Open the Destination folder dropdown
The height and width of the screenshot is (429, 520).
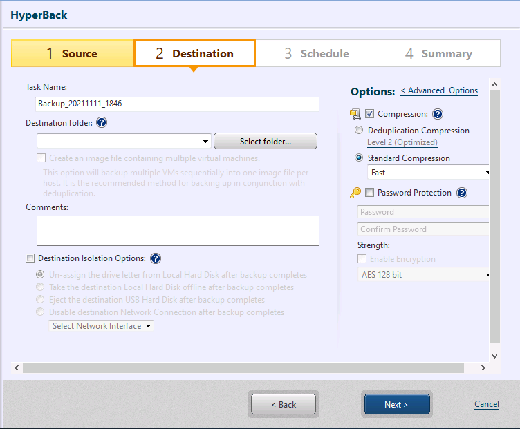coord(206,142)
